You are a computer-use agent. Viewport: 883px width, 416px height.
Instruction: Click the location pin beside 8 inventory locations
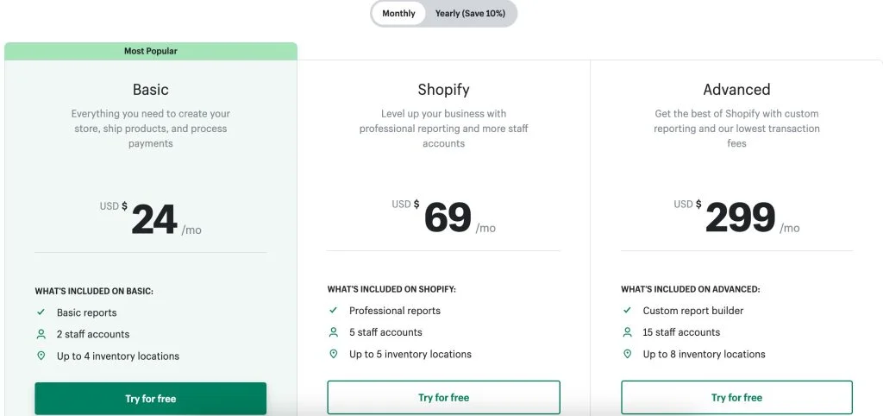point(627,354)
